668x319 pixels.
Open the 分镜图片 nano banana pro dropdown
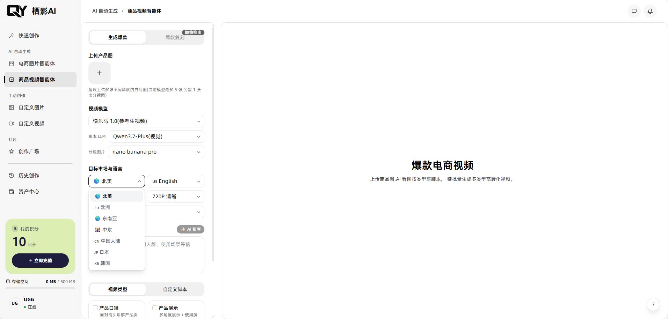pos(156,152)
